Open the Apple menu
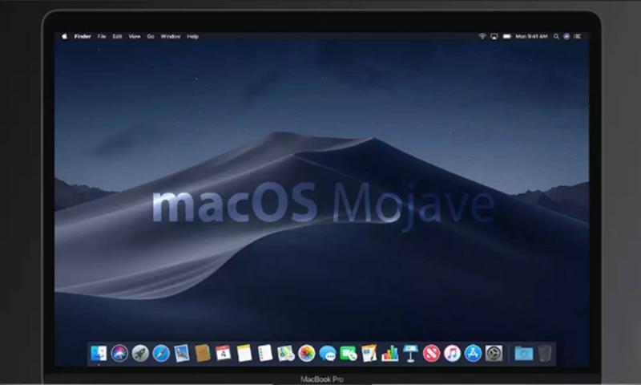641x385 pixels. pos(65,36)
